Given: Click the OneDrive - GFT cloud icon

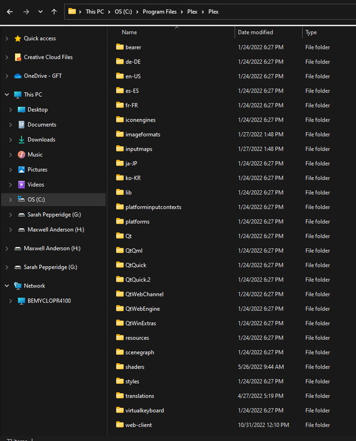Looking at the screenshot, I should [18, 76].
